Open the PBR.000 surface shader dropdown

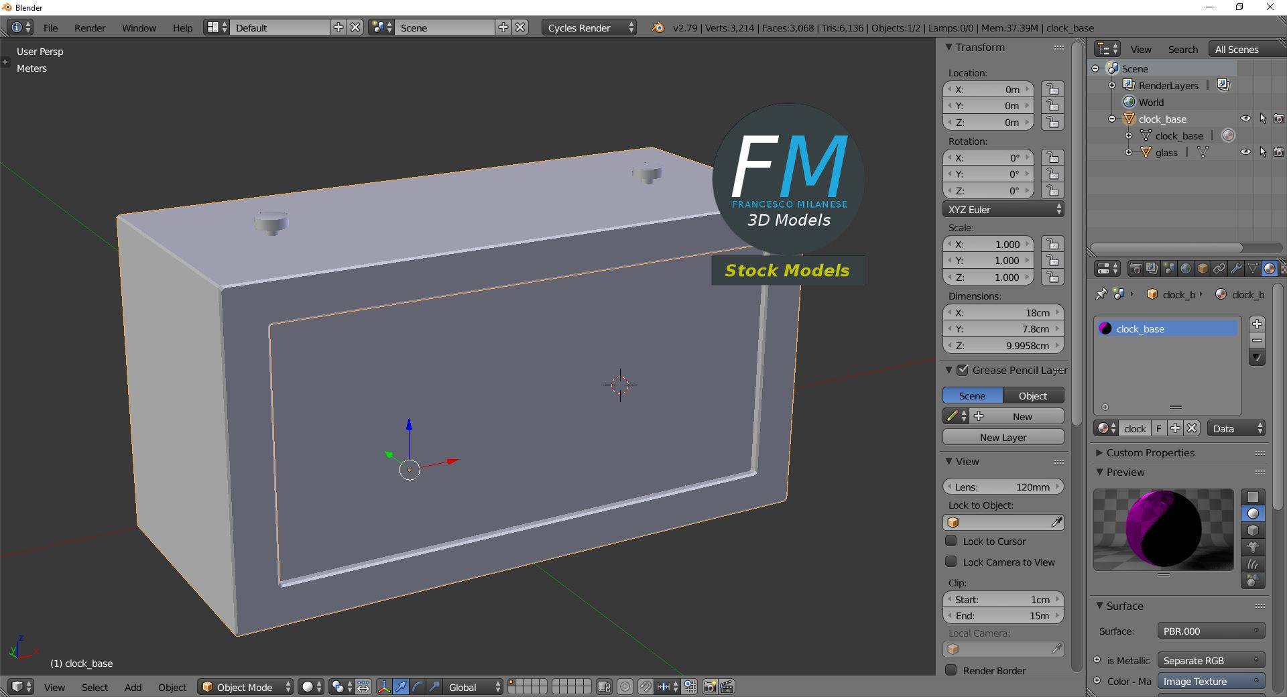click(1211, 631)
